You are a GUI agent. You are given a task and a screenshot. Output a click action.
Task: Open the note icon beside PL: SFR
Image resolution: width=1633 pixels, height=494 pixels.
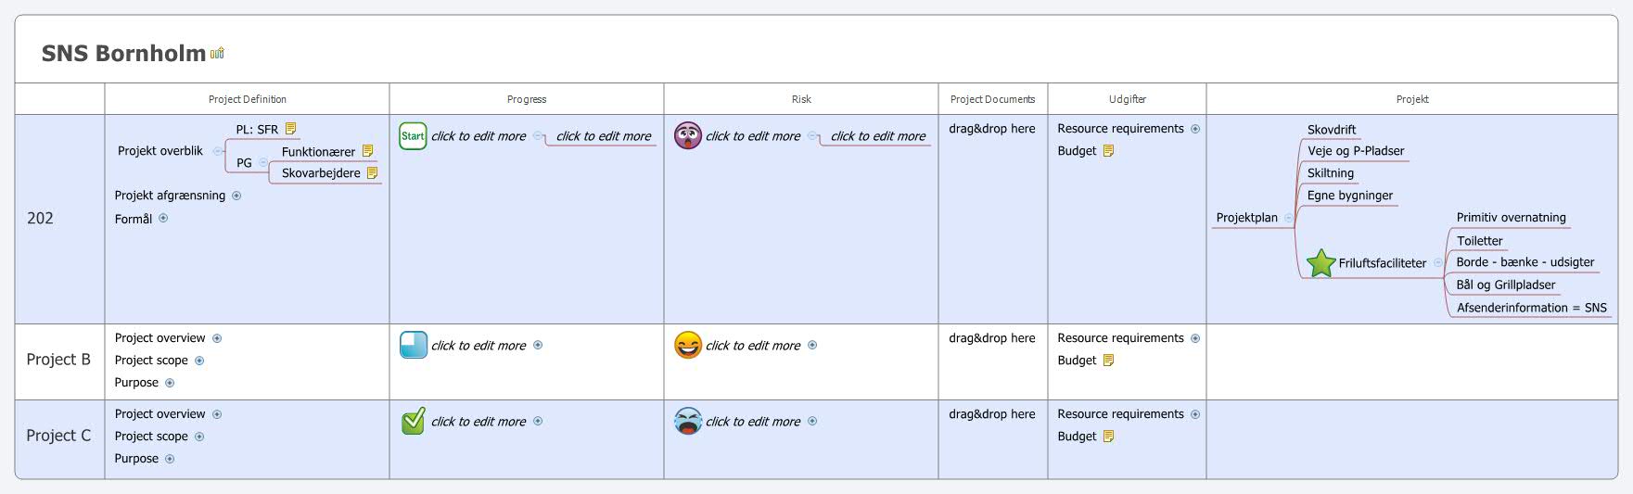(x=290, y=129)
